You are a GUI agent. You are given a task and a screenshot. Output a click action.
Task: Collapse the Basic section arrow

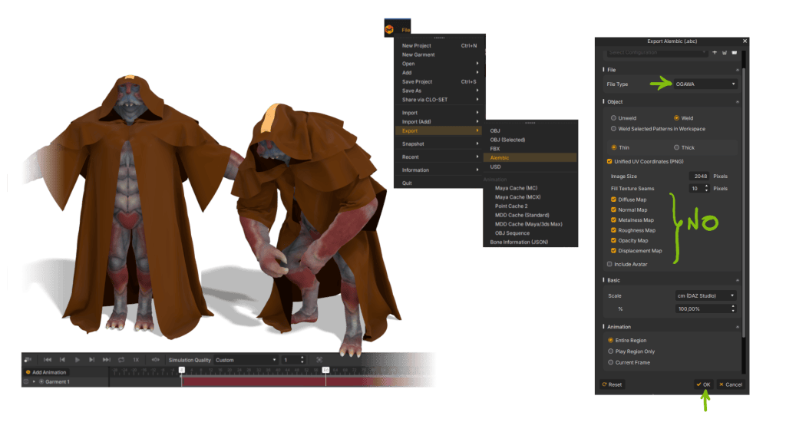(x=738, y=280)
